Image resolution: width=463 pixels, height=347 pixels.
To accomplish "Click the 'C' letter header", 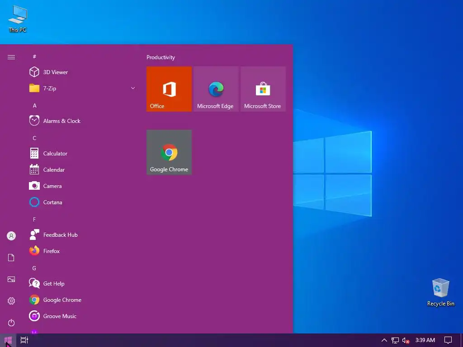I will (34, 138).
